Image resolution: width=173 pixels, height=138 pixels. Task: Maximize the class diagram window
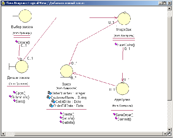(x=164, y=3)
